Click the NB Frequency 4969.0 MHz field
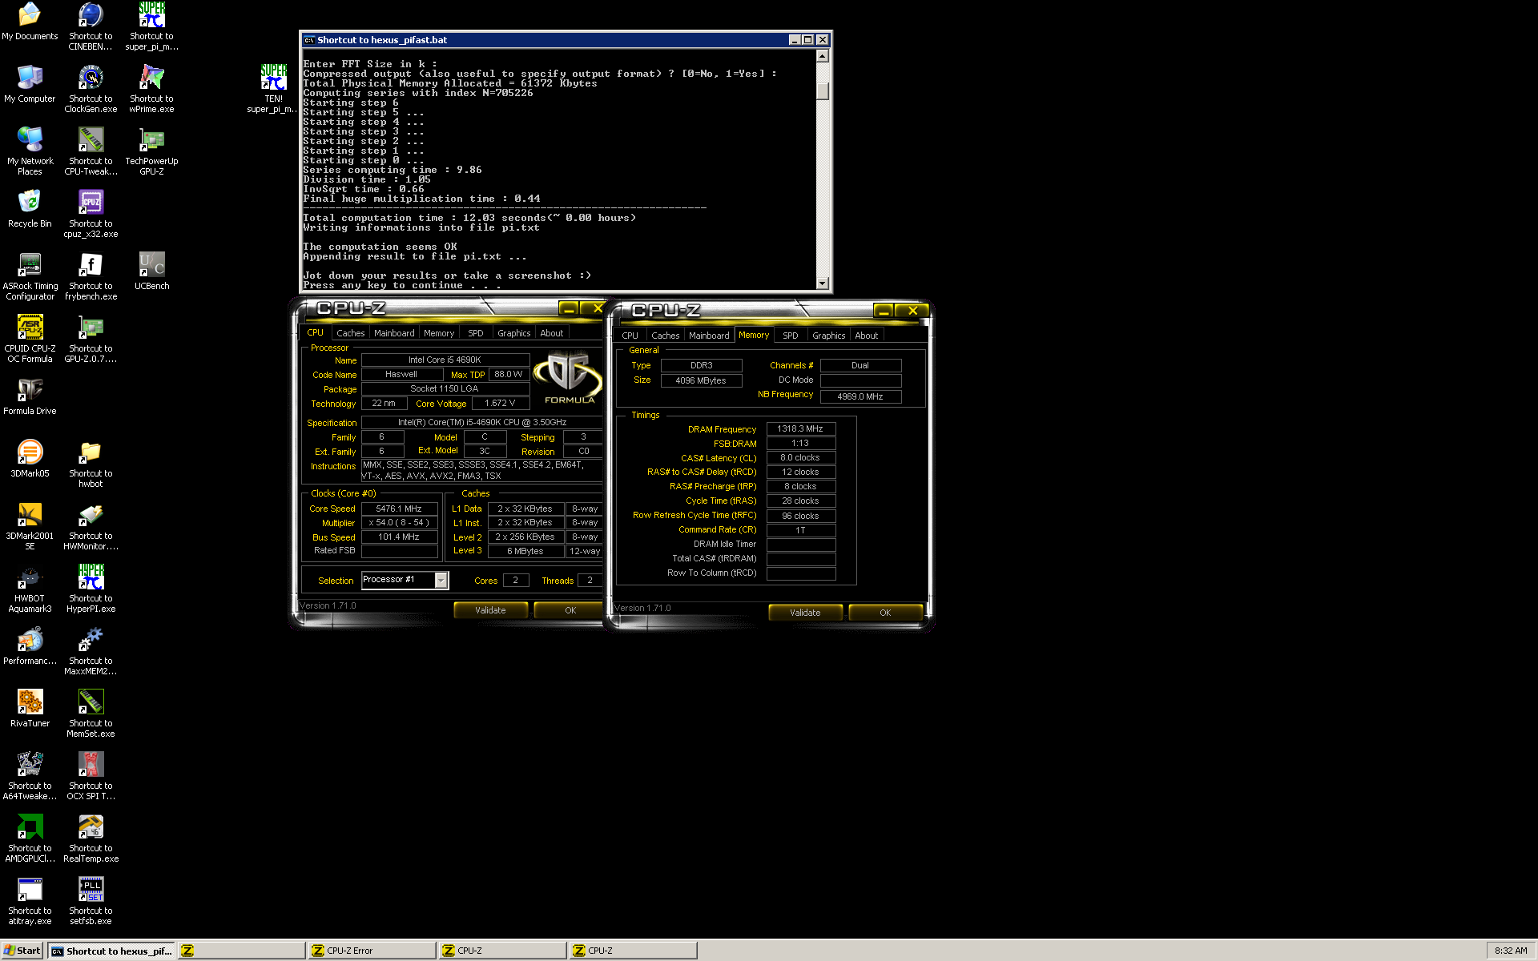Screen dimensions: 1538x961 (860, 396)
